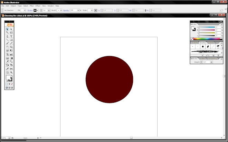Select the Pen tool

tap(7, 36)
